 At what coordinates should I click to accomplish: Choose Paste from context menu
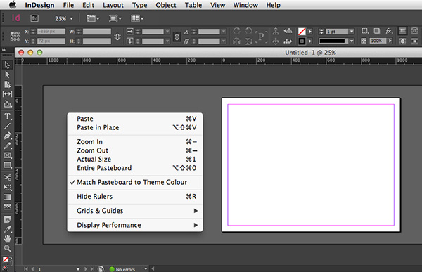point(135,119)
